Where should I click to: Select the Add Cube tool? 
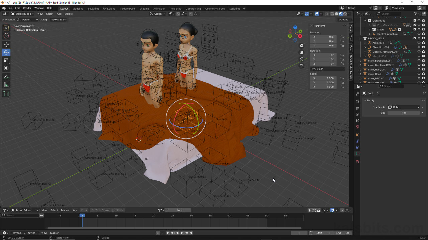(x=6, y=94)
